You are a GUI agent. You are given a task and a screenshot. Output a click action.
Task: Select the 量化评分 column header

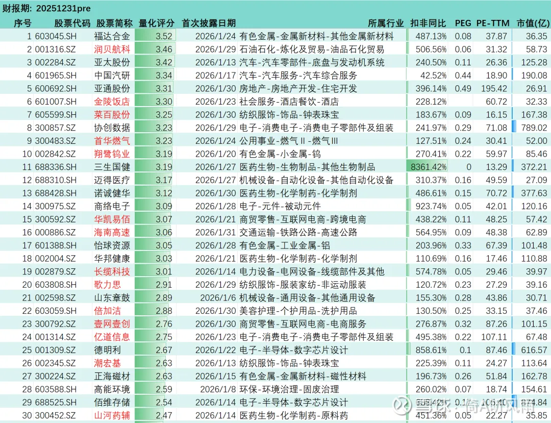tap(157, 23)
